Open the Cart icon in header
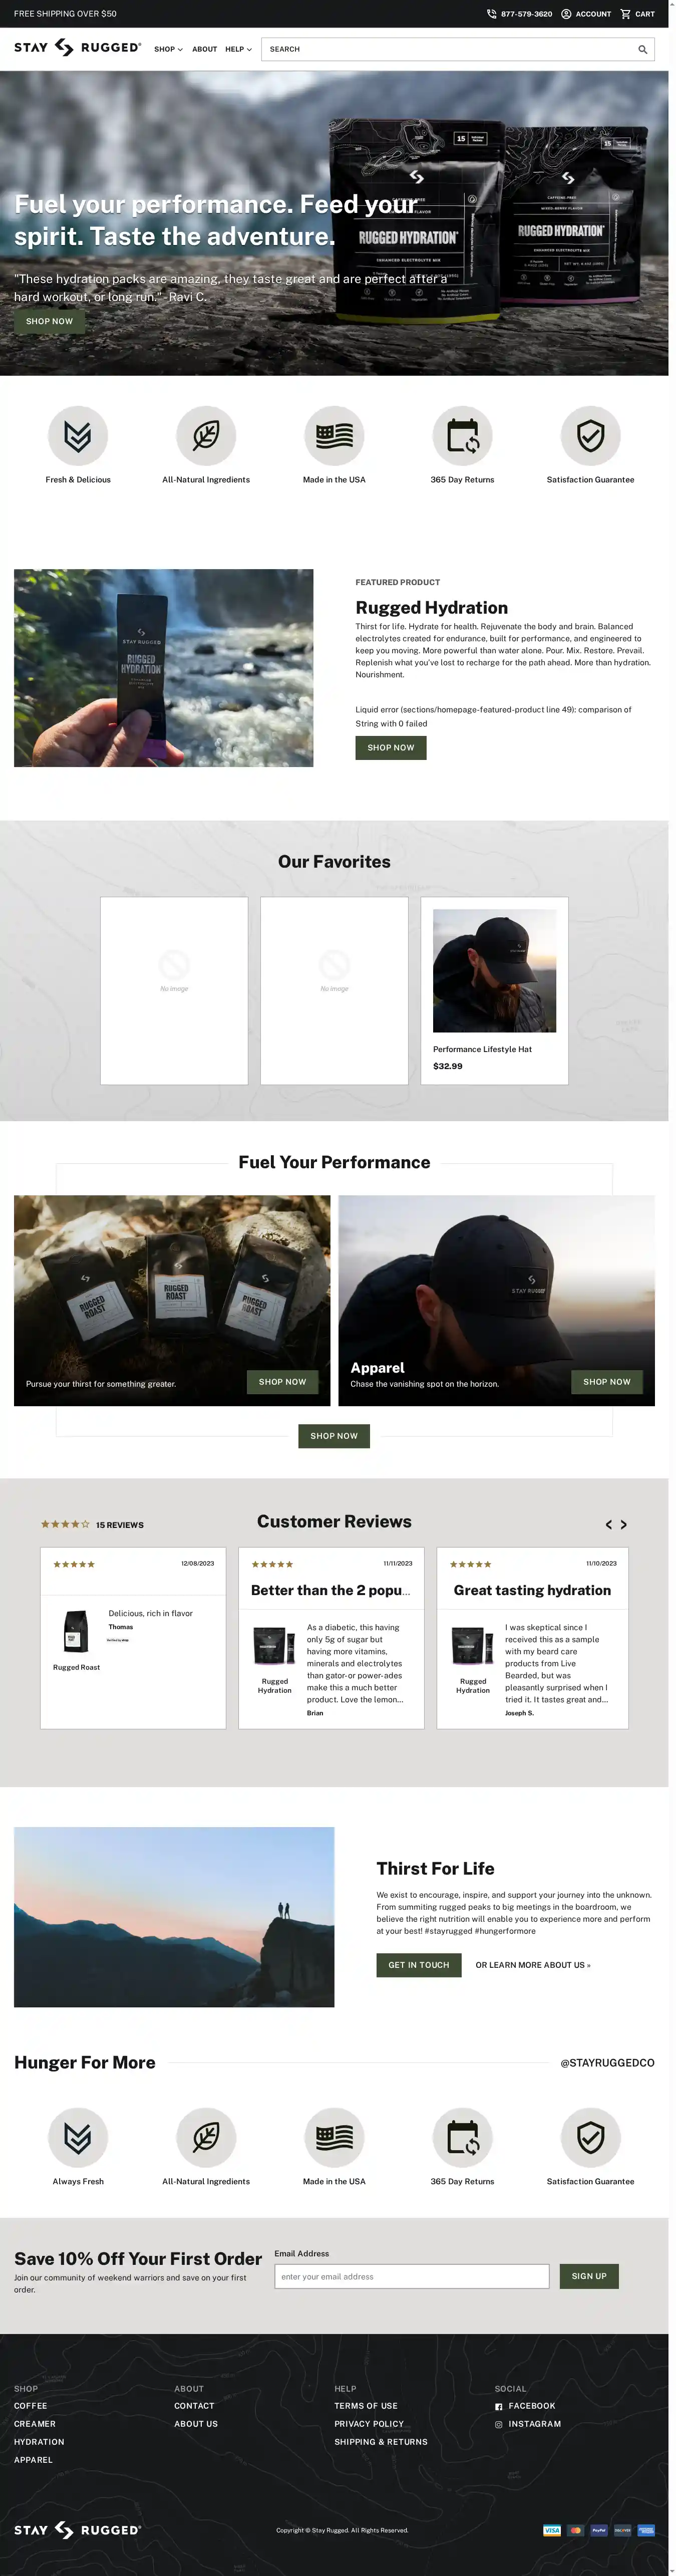 coord(625,14)
